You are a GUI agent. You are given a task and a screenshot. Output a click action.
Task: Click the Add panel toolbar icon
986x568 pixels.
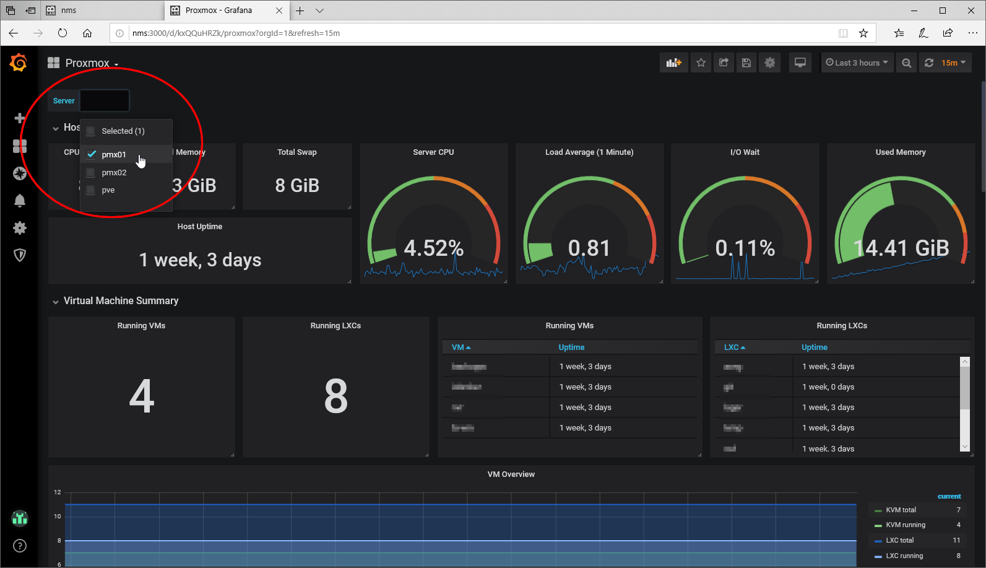tap(673, 63)
